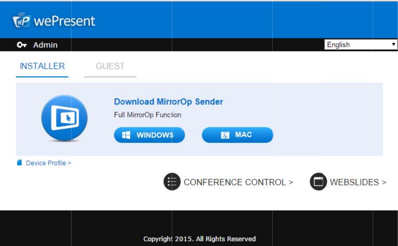Click the Download MirrorOp Sender heading

click(168, 102)
